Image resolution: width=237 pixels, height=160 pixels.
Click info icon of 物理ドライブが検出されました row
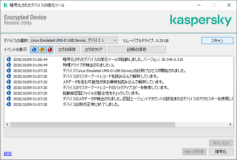coord(9,65)
